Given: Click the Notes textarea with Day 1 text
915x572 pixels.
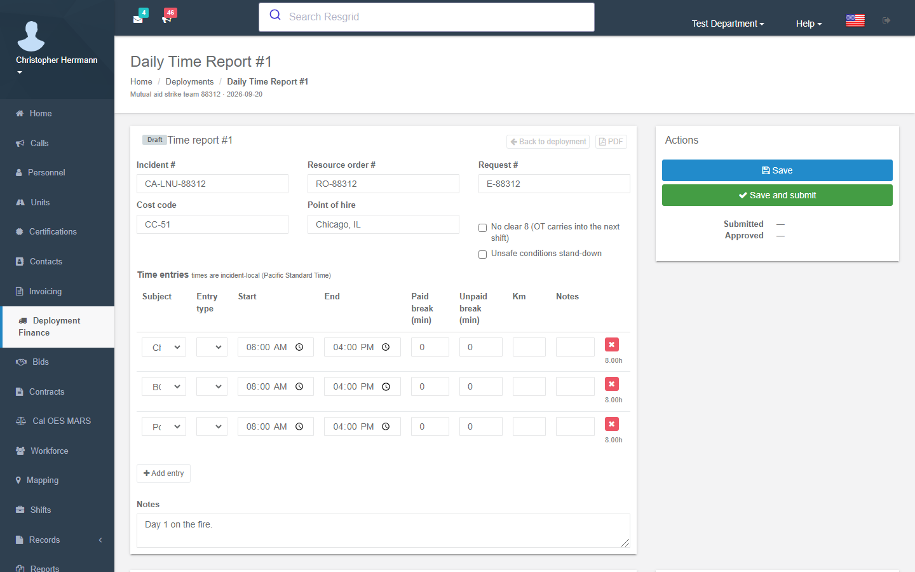Looking at the screenshot, I should 383,531.
